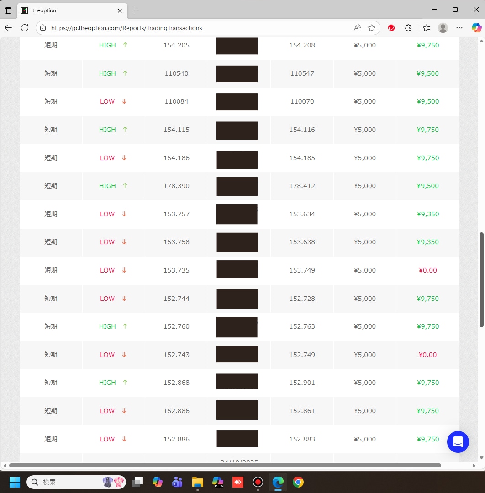
Task: Open the Microsoft 365 Copilot taskbar app
Action: [x=218, y=482]
